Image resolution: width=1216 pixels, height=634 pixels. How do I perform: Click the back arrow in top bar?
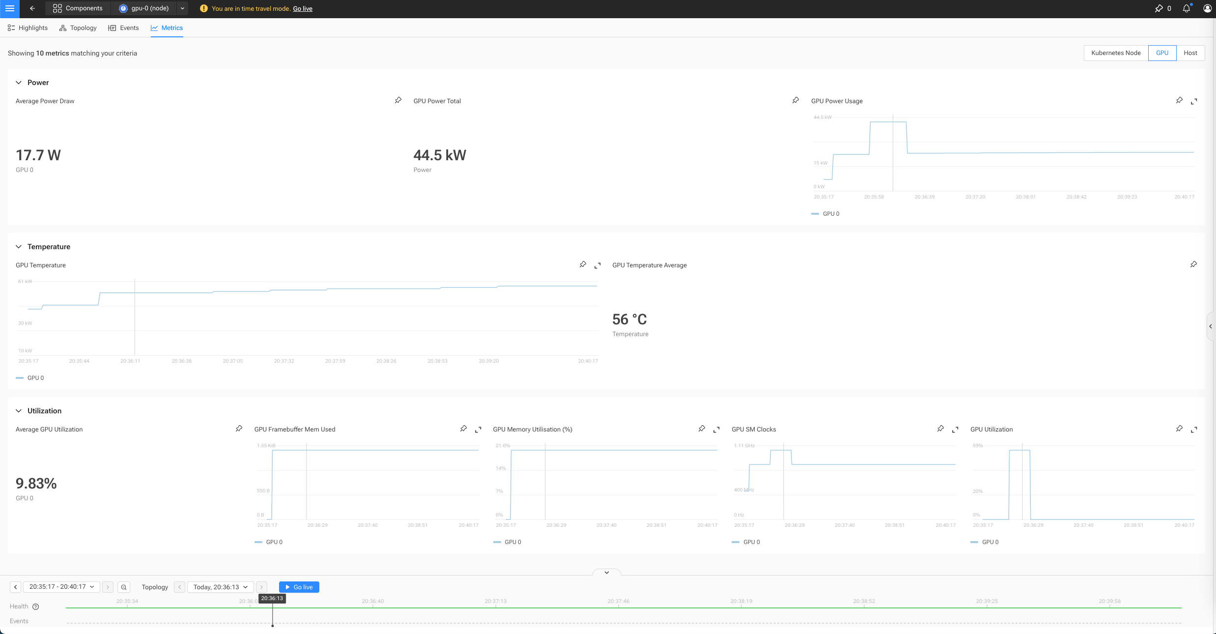pos(32,8)
